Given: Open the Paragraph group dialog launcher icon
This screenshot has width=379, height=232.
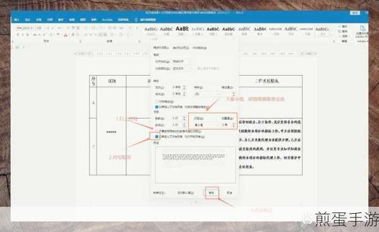Looking at the screenshot, I should [139, 42].
